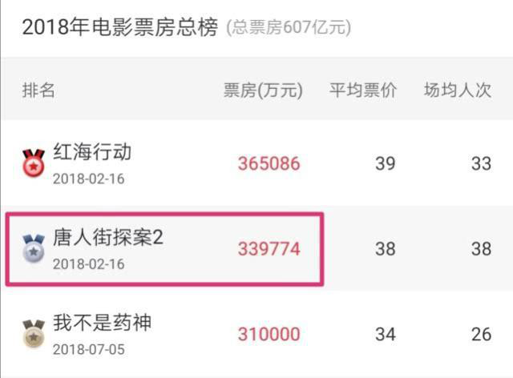Click the 总票房607亿元 subtitle text
Screen dimensions: 513x378
[289, 27]
